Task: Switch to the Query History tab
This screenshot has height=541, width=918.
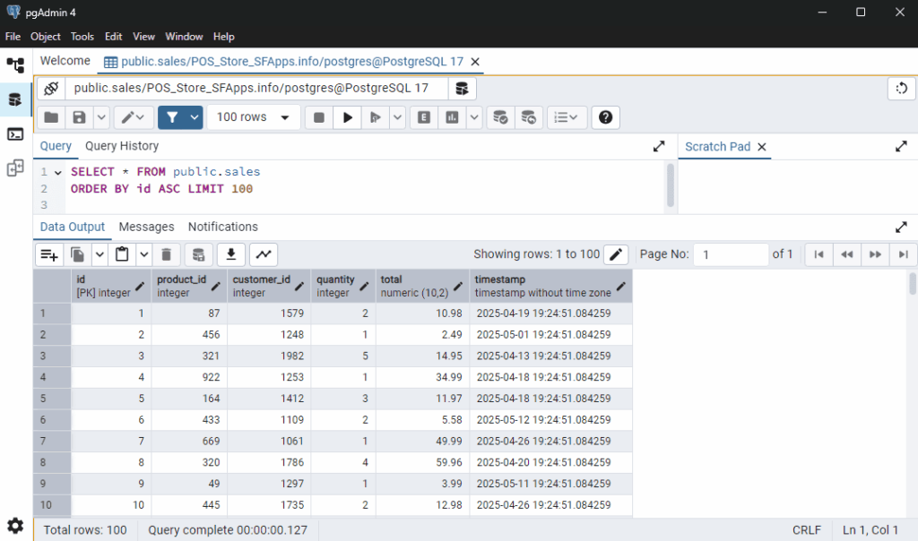Action: coord(122,146)
